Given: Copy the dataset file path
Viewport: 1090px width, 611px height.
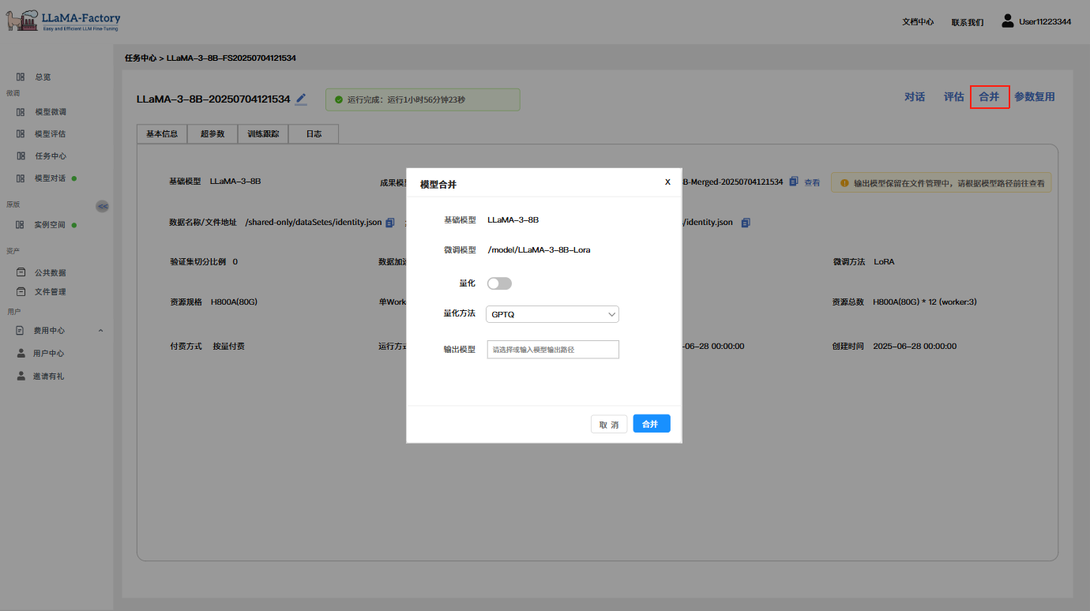Looking at the screenshot, I should pos(389,223).
